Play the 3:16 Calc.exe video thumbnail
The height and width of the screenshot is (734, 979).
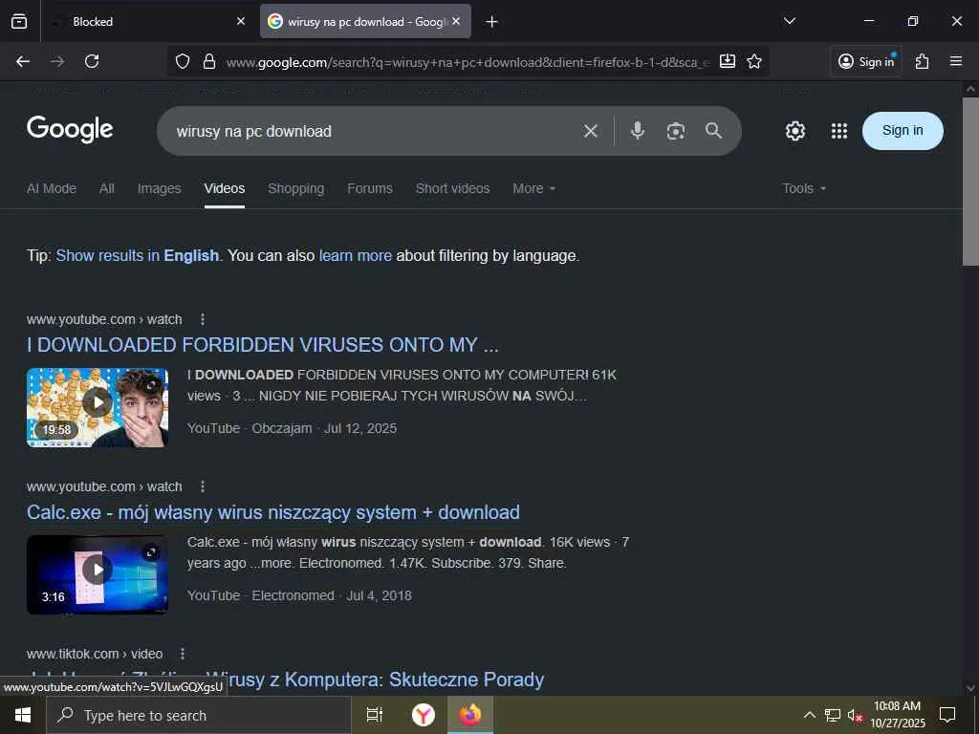tap(98, 574)
